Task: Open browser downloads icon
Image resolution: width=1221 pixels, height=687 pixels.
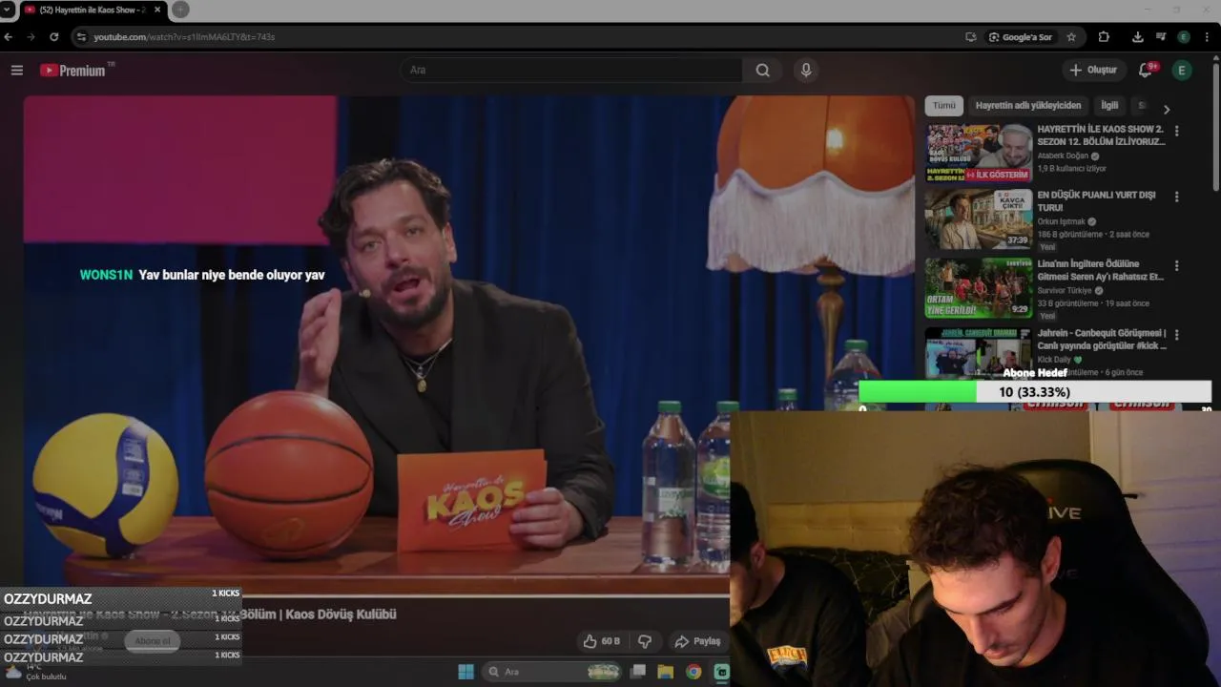Action: (x=1137, y=36)
